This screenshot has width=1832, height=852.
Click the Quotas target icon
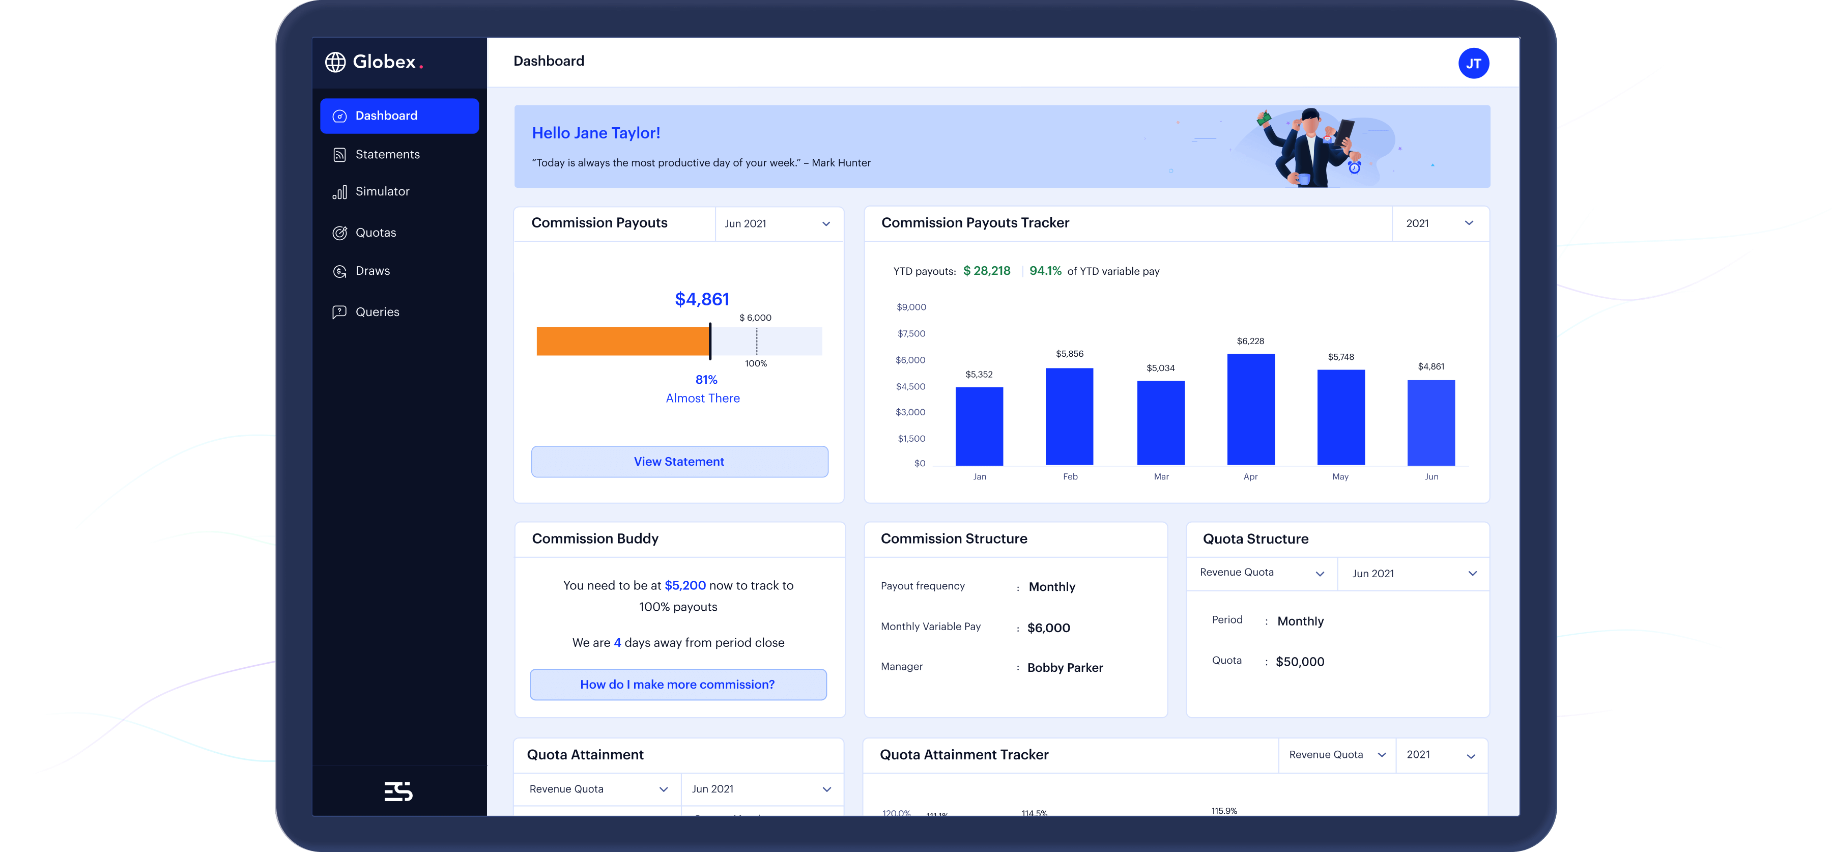click(x=340, y=233)
